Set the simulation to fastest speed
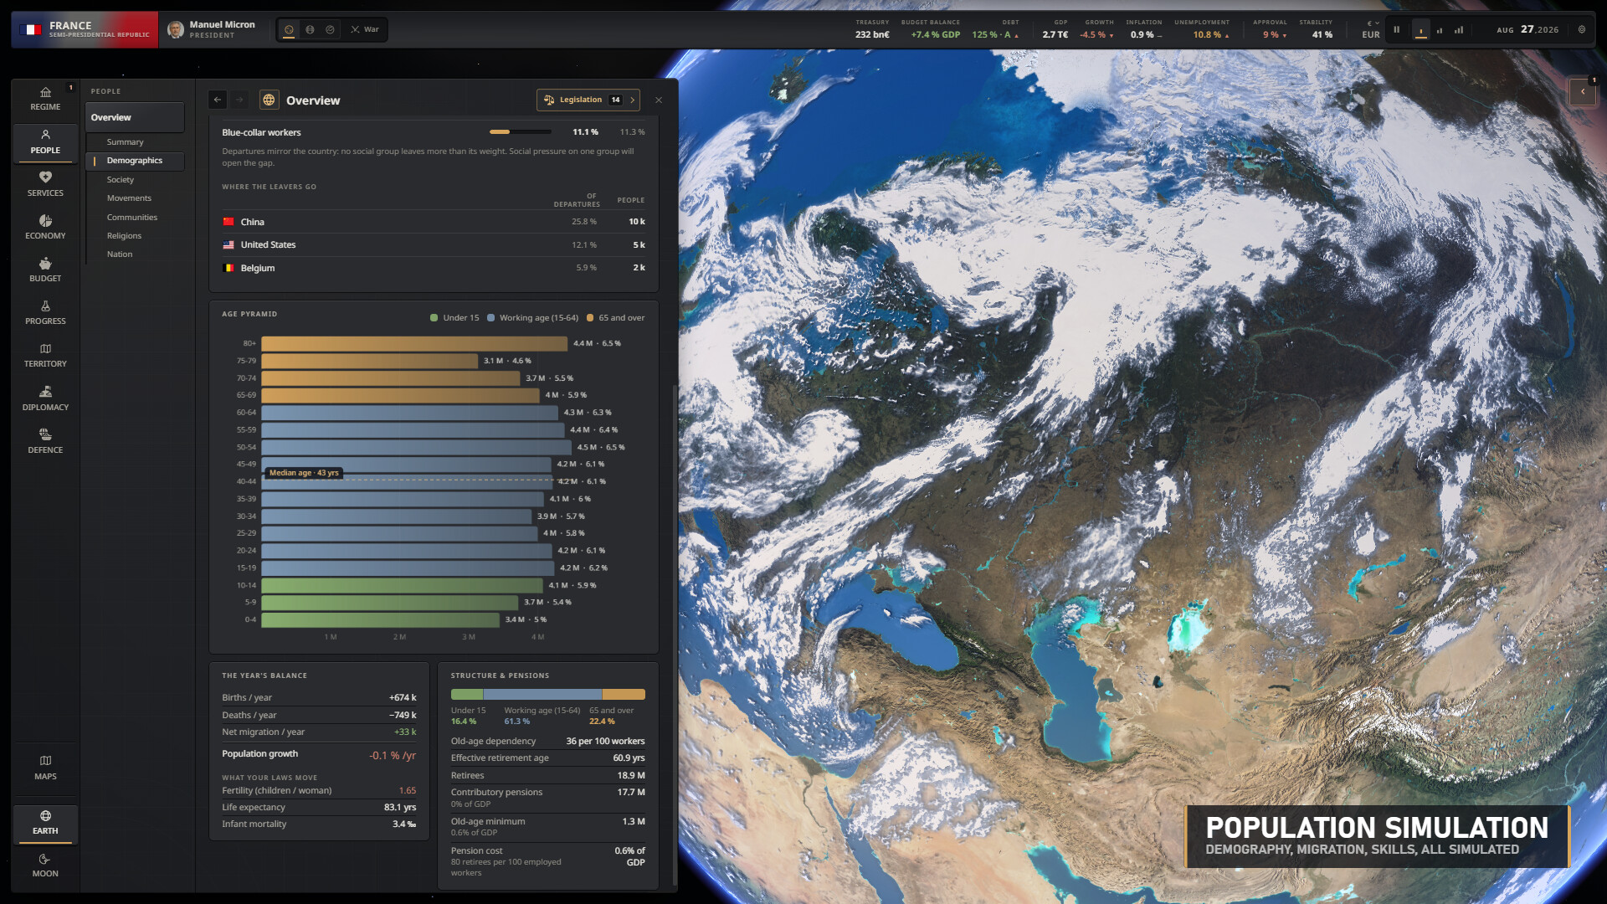The image size is (1607, 904). coord(1459,29)
